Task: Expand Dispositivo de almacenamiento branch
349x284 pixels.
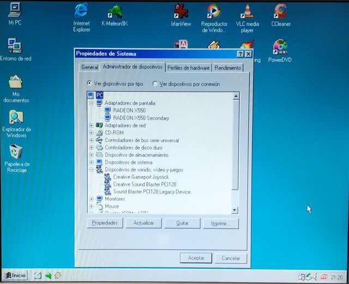Action: coord(91,155)
